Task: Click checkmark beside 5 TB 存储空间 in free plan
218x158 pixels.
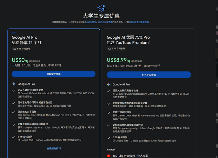Action: point(14,137)
